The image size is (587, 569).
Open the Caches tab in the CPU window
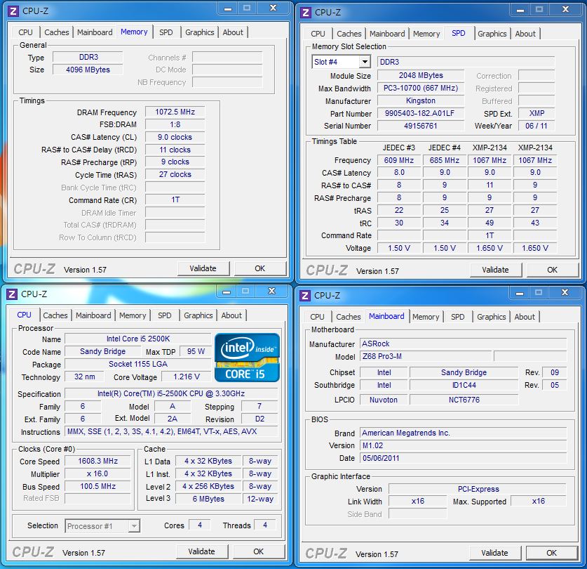[x=55, y=316]
